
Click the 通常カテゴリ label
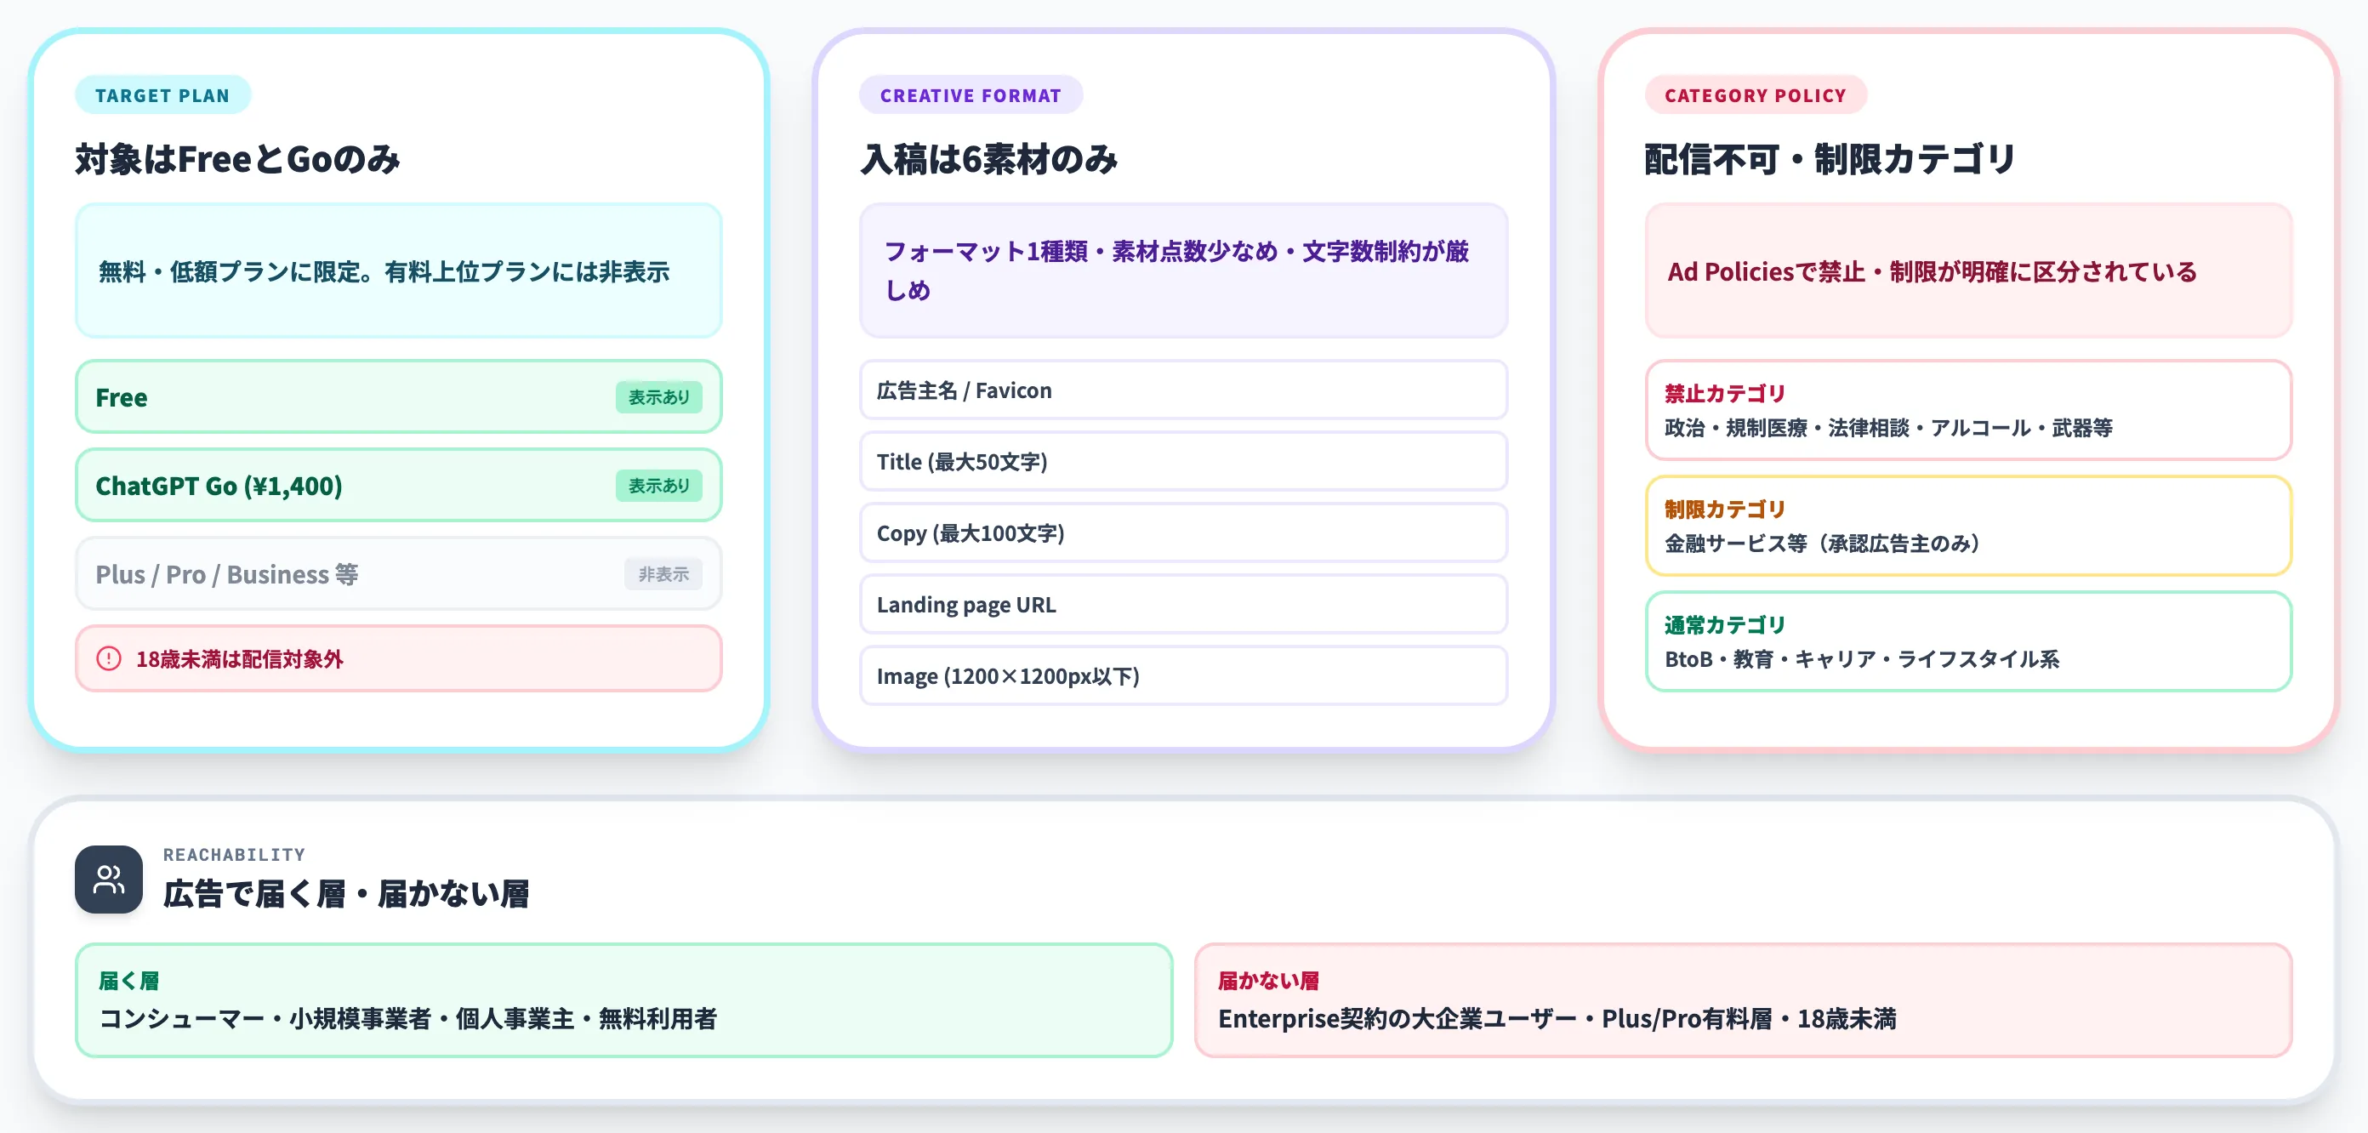(1724, 625)
